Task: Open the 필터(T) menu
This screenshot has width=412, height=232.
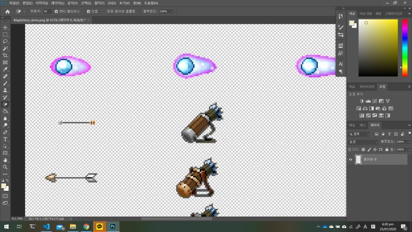Action: (99, 3)
